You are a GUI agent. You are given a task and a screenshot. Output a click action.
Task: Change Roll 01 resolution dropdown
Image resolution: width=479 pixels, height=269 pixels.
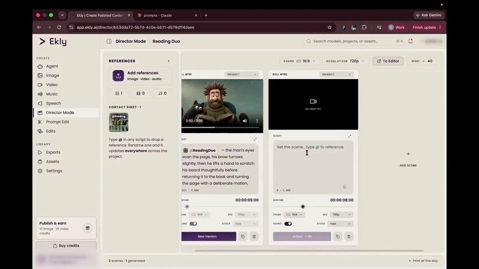(x=246, y=215)
